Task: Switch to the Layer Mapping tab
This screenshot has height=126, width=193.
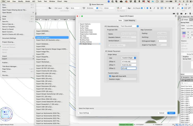Action: (x=129, y=20)
